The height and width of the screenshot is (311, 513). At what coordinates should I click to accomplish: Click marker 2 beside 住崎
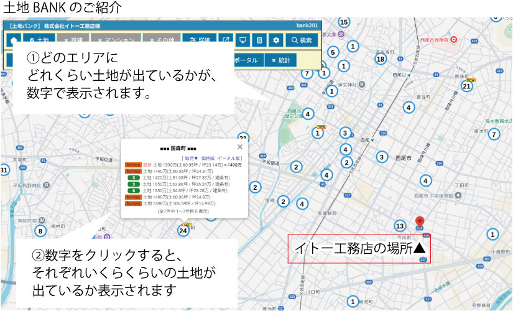(x=283, y=202)
